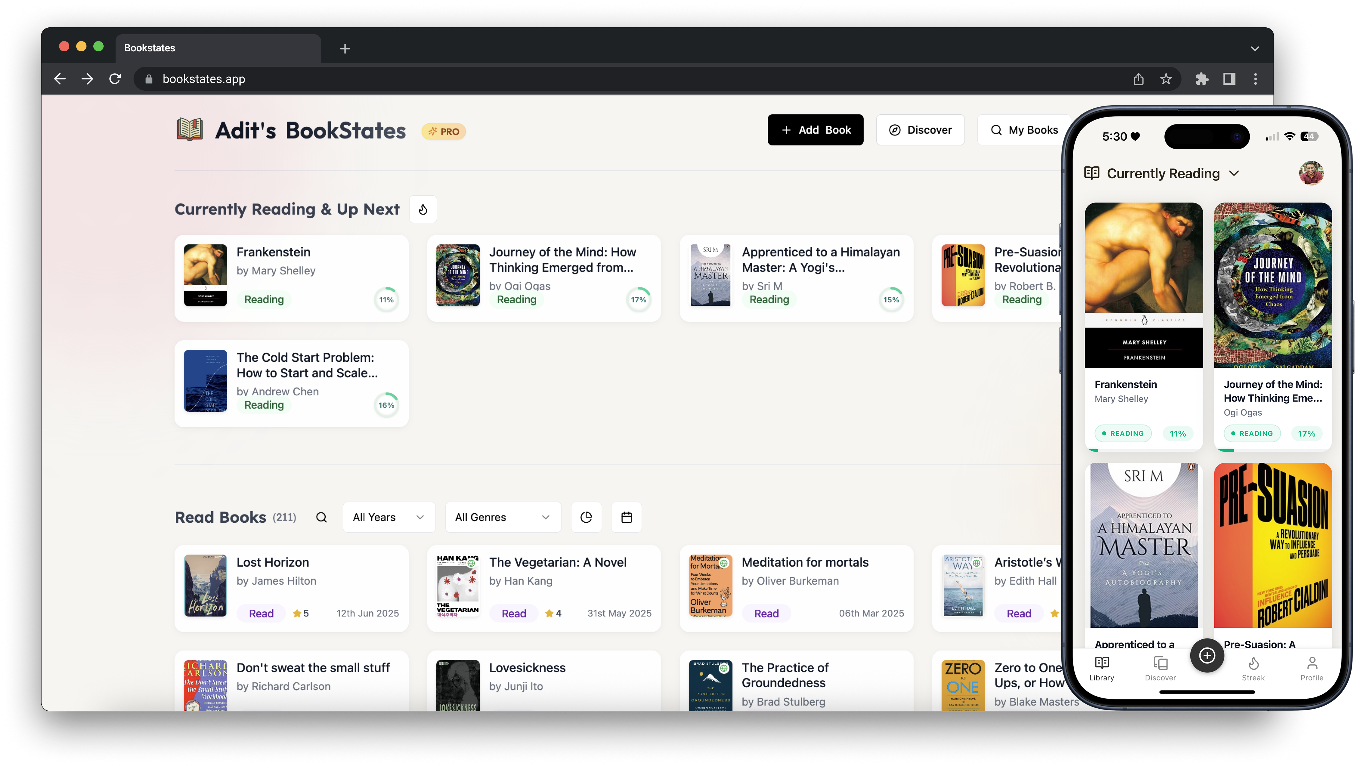The image size is (1369, 766).
Task: Click Frankenstein 11% progress ring
Action: click(386, 300)
